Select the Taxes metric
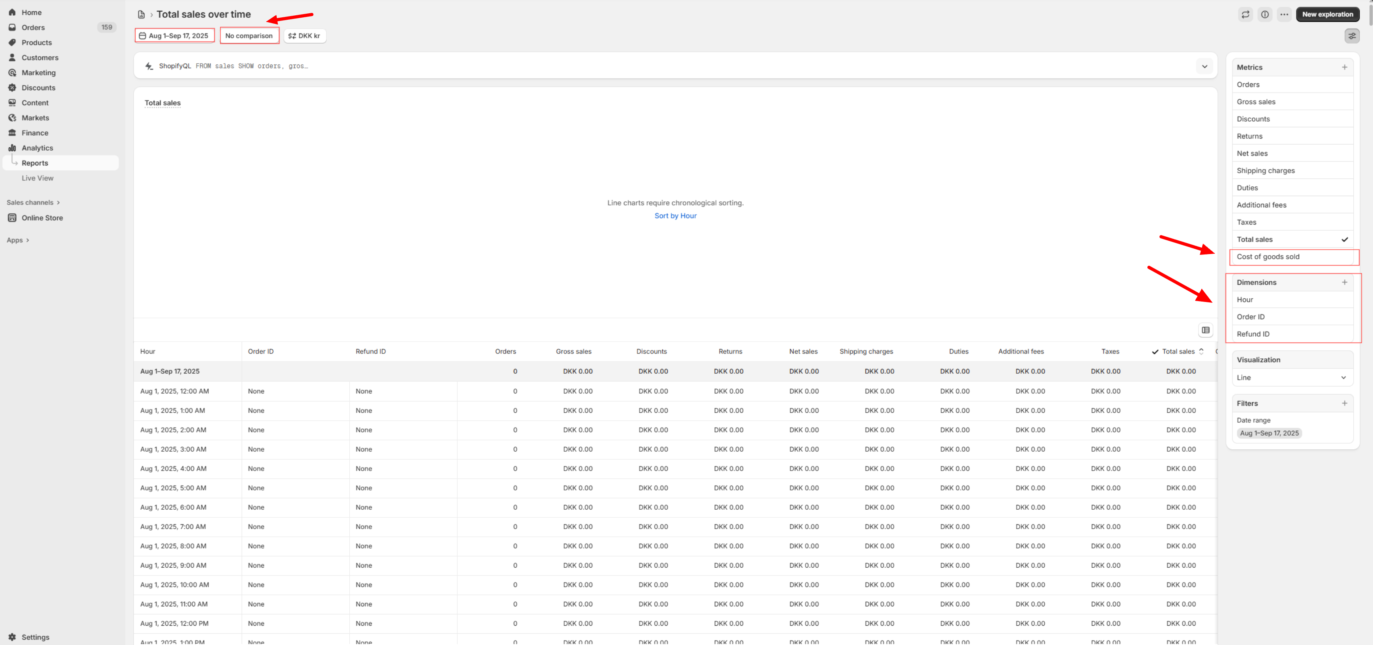The height and width of the screenshot is (645, 1373). click(1292, 222)
